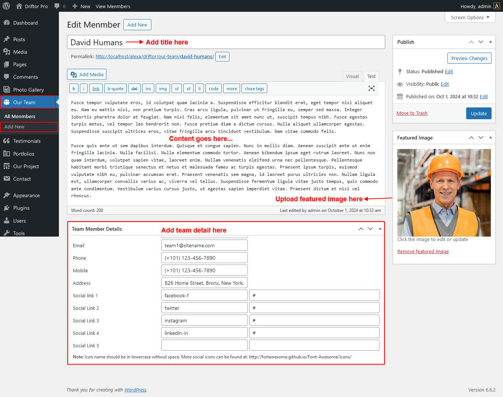Click the Pages sidebar icon
The height and width of the screenshot is (397, 503).
click(x=7, y=64)
